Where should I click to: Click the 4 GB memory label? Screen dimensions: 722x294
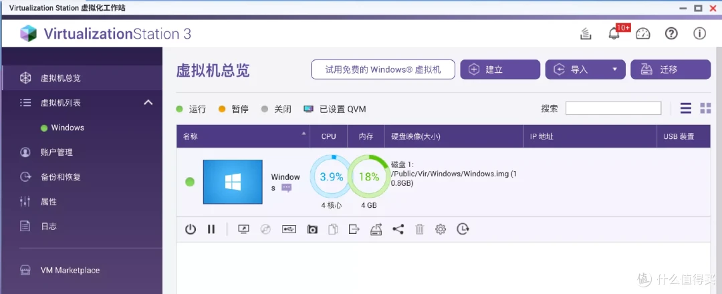click(x=368, y=205)
